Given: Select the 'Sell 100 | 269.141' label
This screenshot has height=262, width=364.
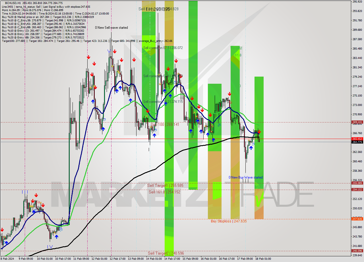Looking at the screenshot, I should click(x=165, y=125).
